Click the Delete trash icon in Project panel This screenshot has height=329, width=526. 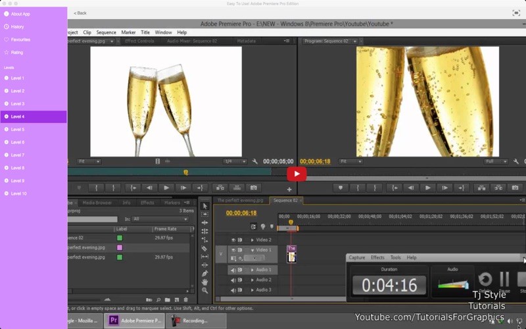[x=185, y=299]
